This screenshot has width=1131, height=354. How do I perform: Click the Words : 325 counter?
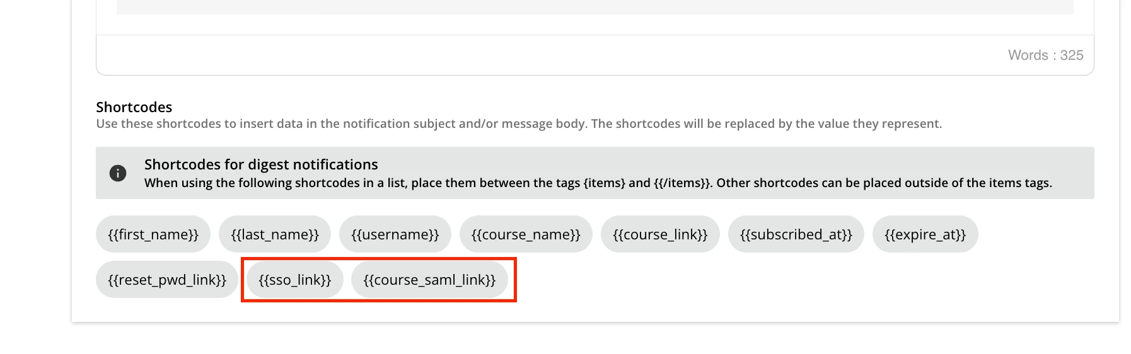pos(1045,55)
